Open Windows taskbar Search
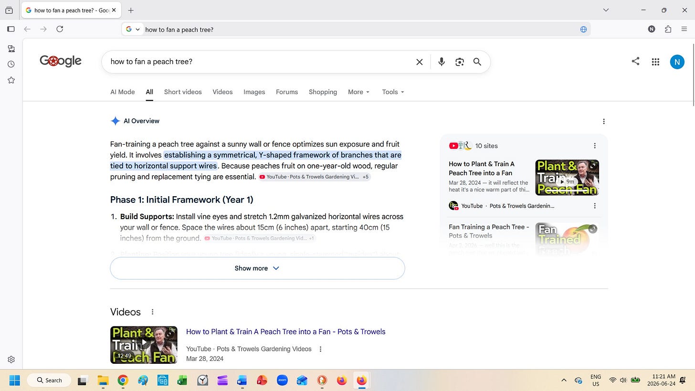The image size is (695, 391). click(49, 380)
